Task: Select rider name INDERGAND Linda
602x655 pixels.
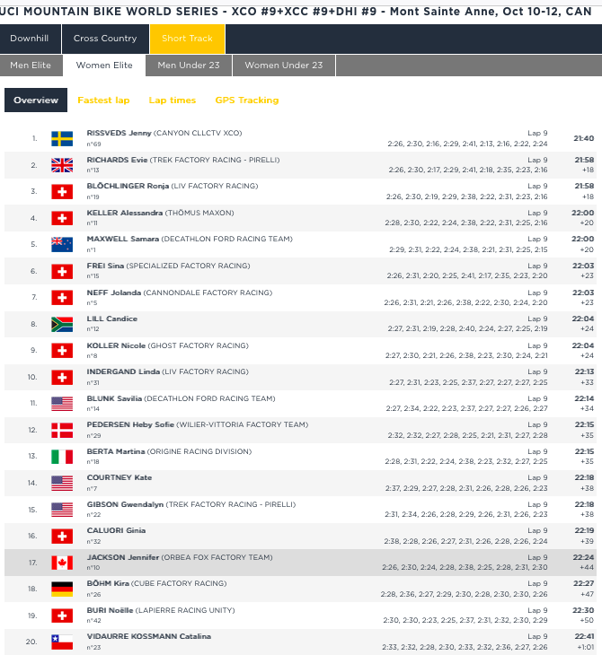Action: click(x=123, y=371)
